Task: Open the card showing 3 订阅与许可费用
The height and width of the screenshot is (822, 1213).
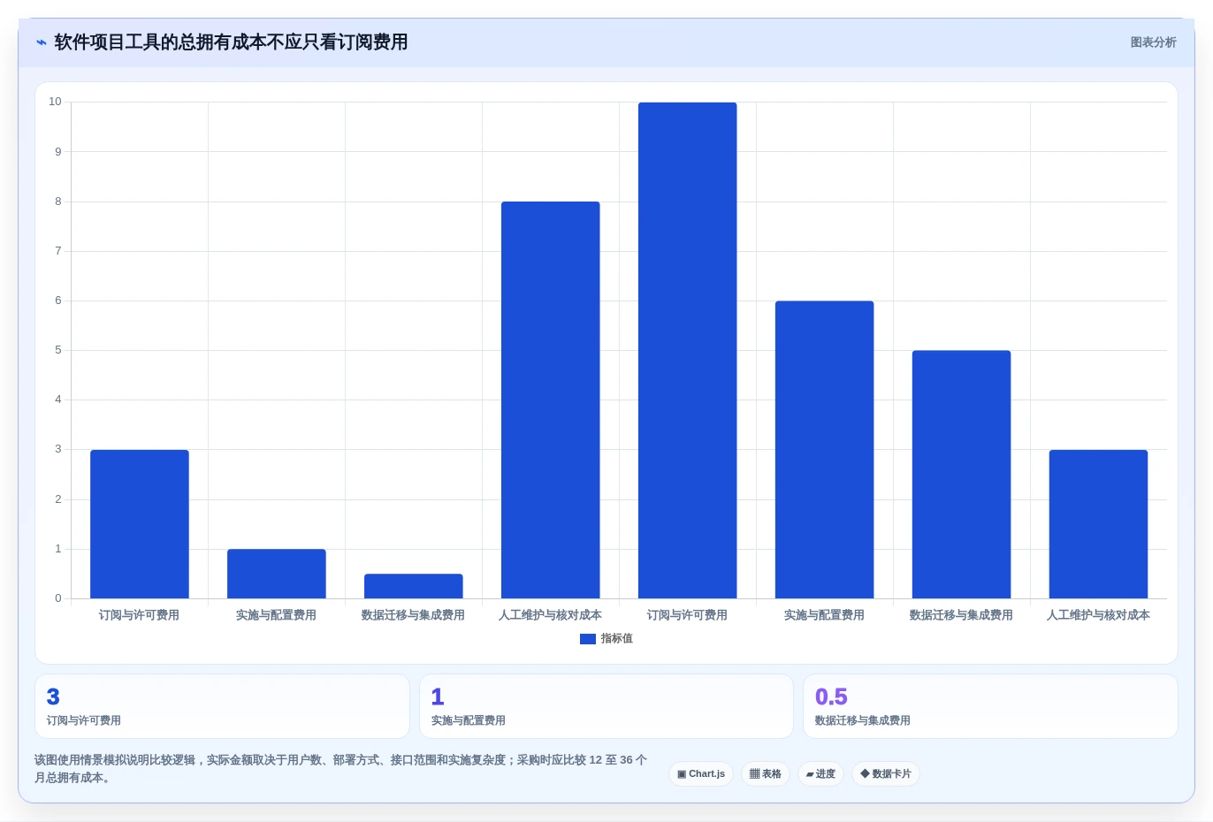Action: coord(222,706)
